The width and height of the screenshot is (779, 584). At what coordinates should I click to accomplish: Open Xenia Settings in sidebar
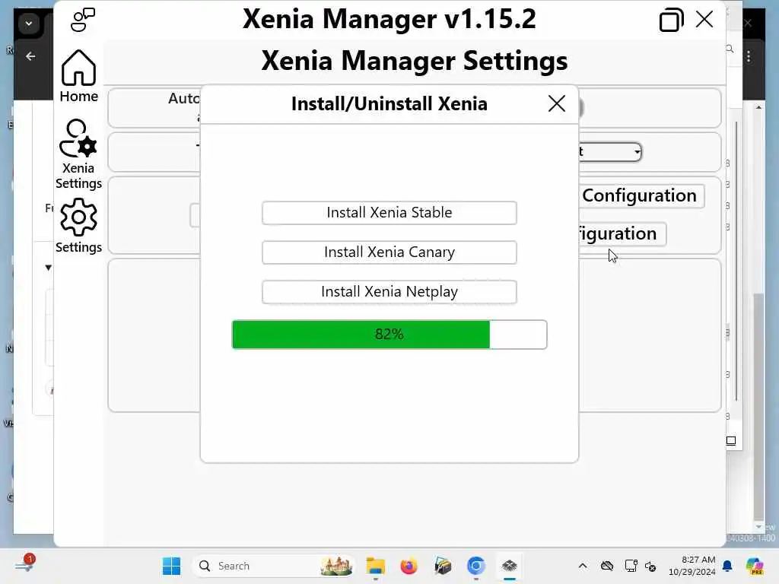point(78,154)
